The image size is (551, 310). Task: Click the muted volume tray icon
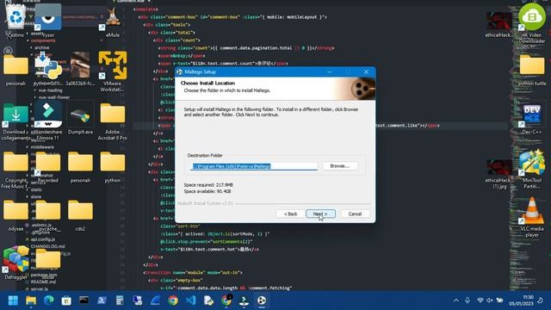point(490,301)
